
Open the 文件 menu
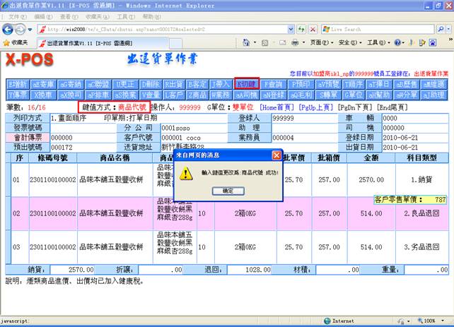point(12,16)
